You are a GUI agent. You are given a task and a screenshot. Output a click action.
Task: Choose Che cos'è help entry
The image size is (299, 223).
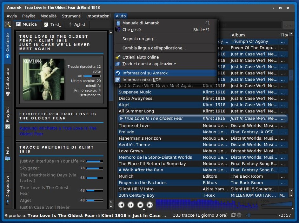[x=165, y=30]
